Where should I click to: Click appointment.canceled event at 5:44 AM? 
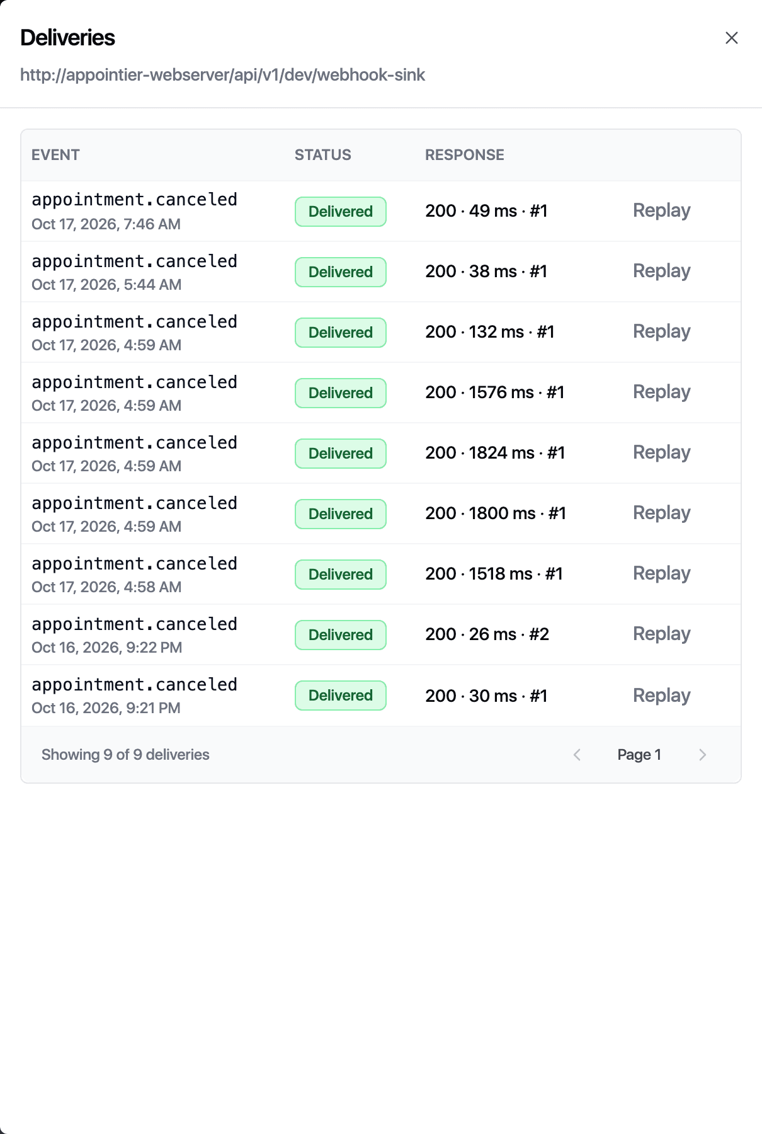(135, 261)
